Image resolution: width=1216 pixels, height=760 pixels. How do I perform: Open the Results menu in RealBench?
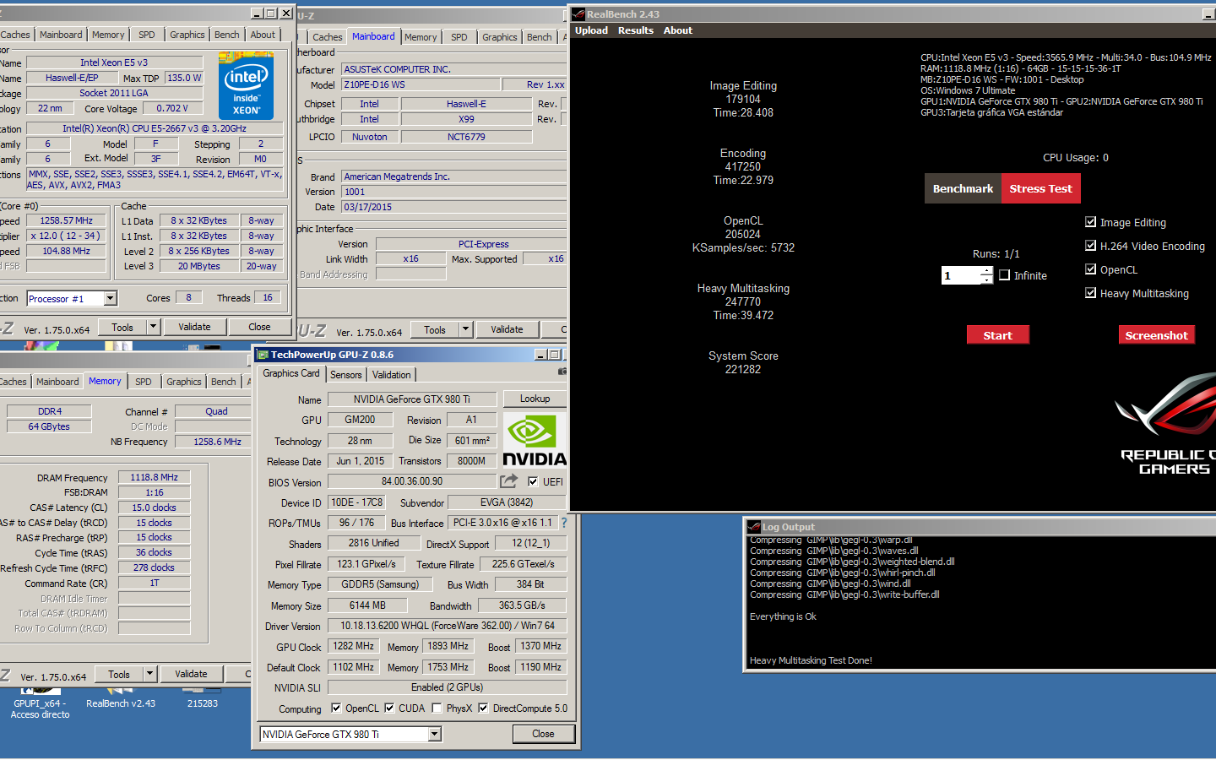coord(636,30)
